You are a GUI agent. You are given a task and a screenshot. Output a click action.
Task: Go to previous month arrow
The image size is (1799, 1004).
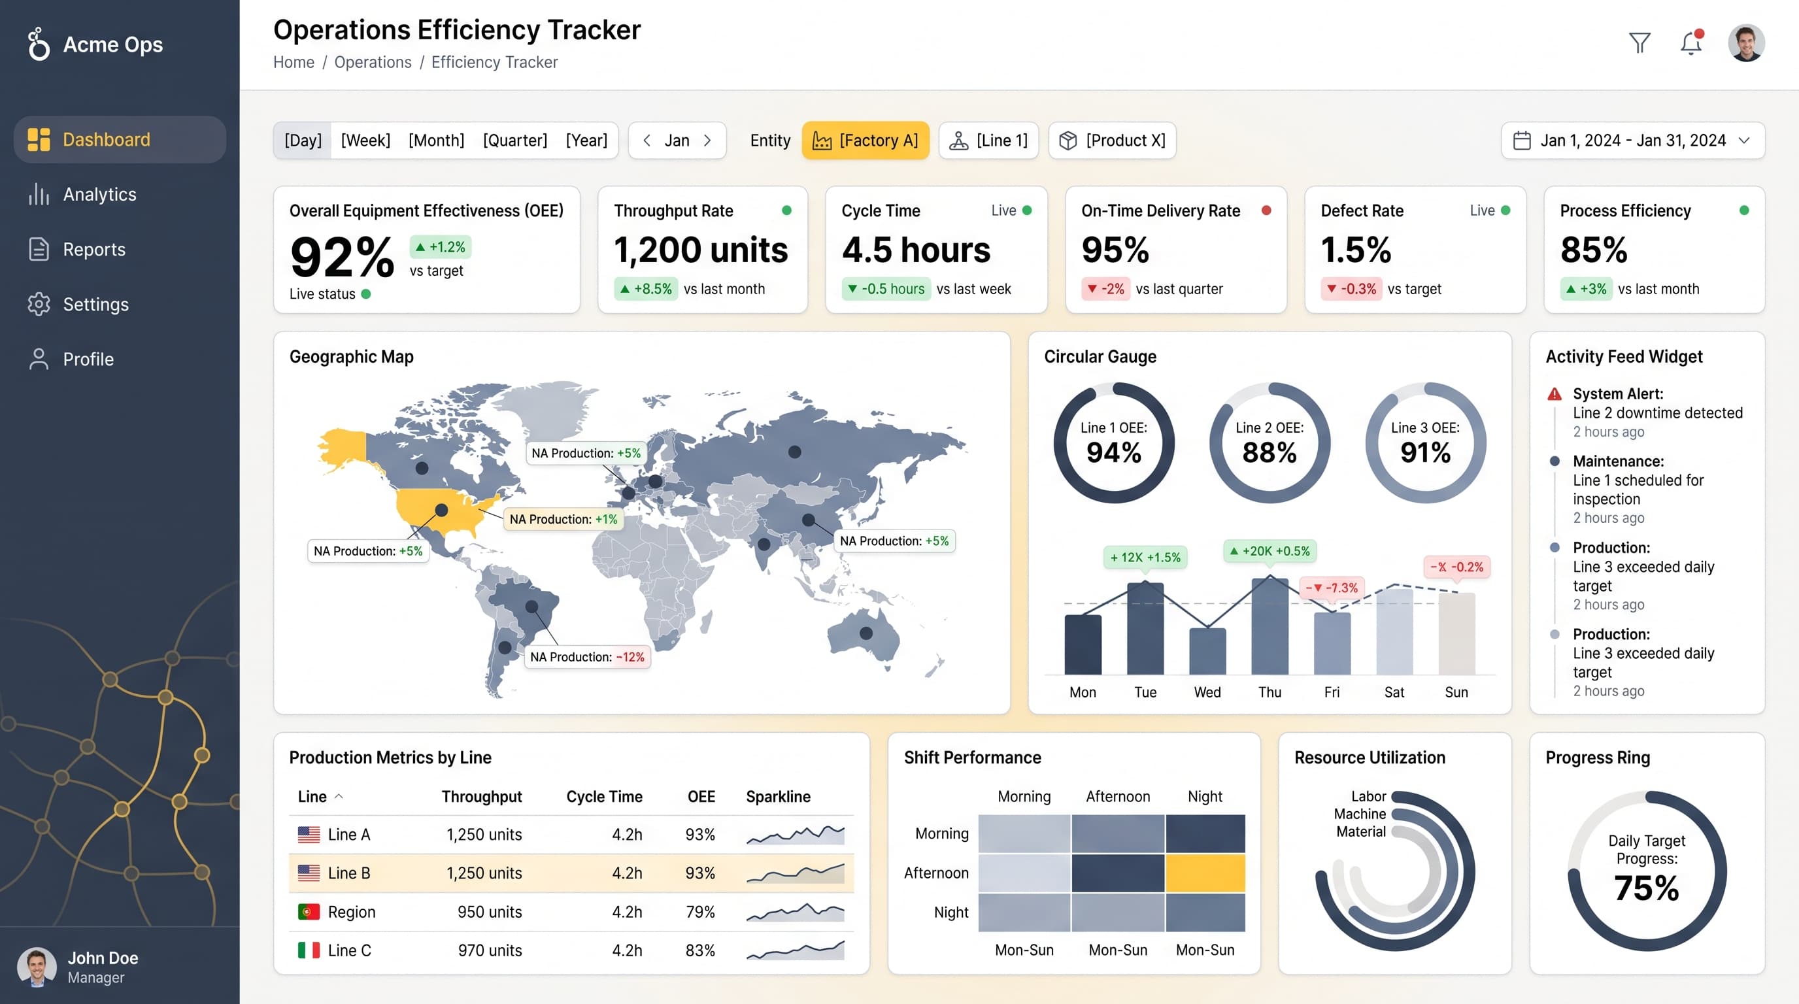click(647, 141)
